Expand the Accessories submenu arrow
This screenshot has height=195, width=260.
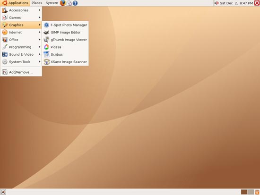(x=40, y=10)
